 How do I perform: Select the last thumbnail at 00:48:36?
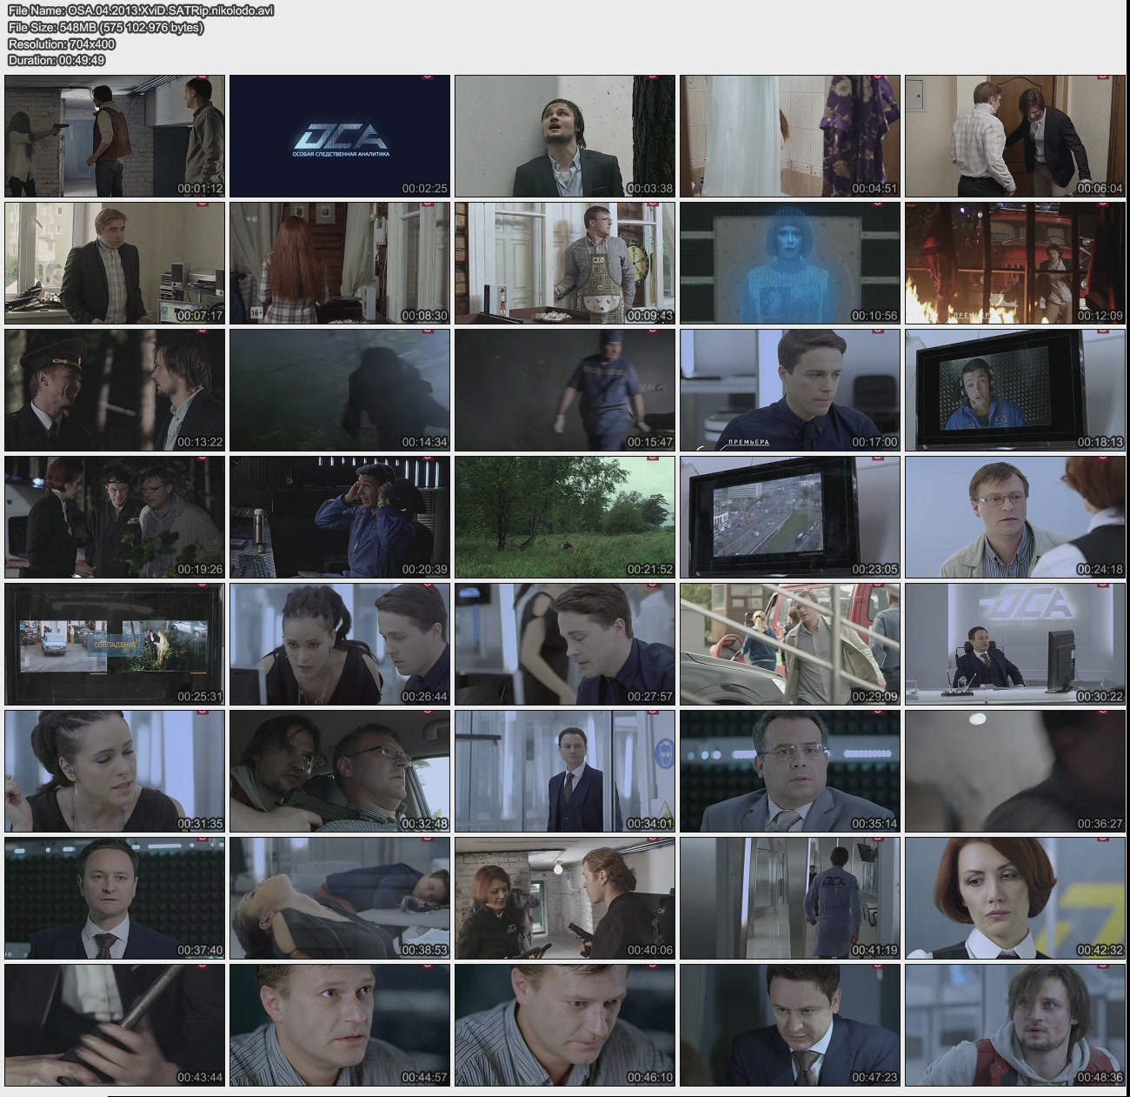1014,1025
